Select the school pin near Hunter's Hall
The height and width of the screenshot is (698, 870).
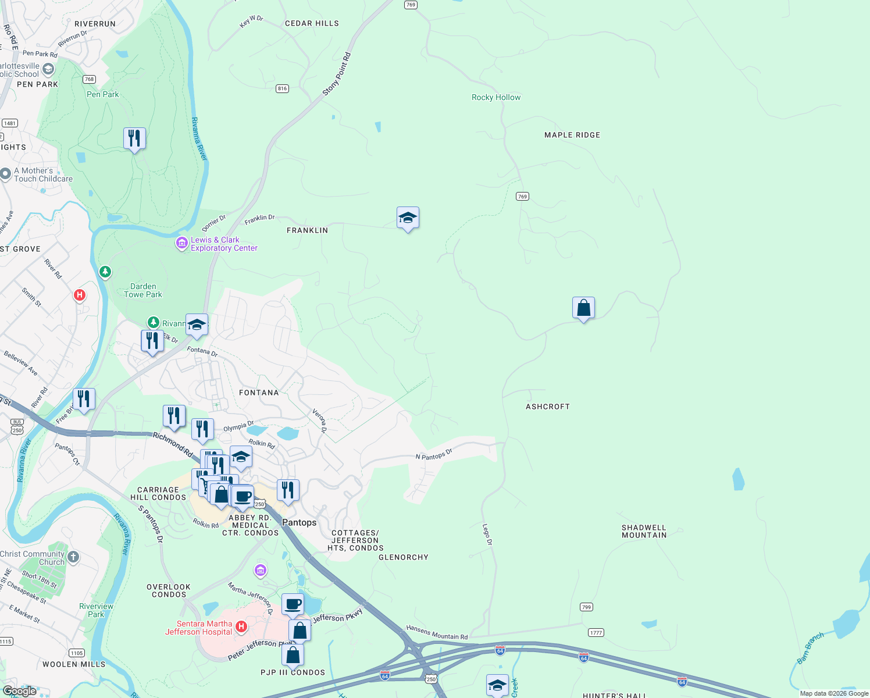(497, 685)
